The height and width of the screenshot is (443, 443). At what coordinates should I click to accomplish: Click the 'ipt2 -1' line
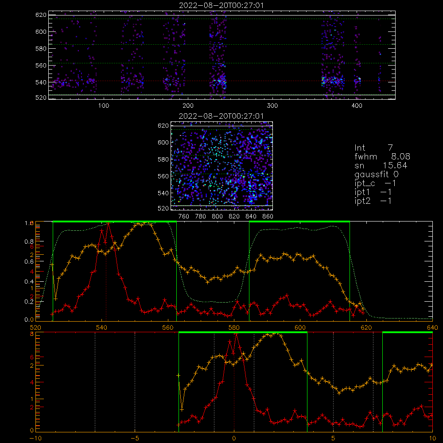point(373,201)
